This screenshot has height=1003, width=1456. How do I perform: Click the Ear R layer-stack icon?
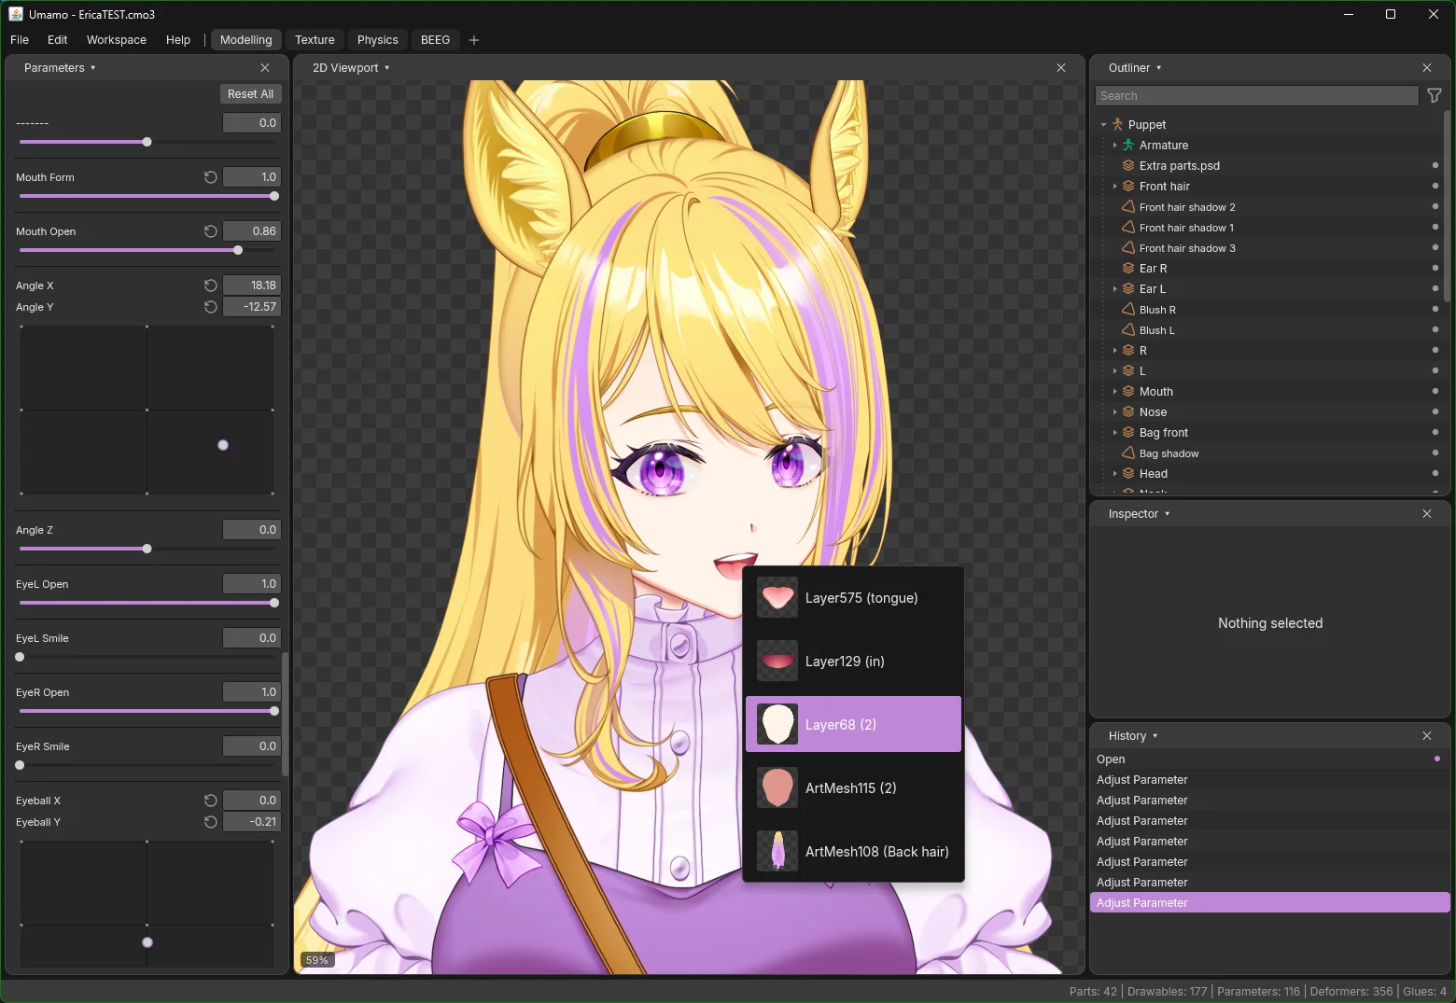coord(1128,268)
